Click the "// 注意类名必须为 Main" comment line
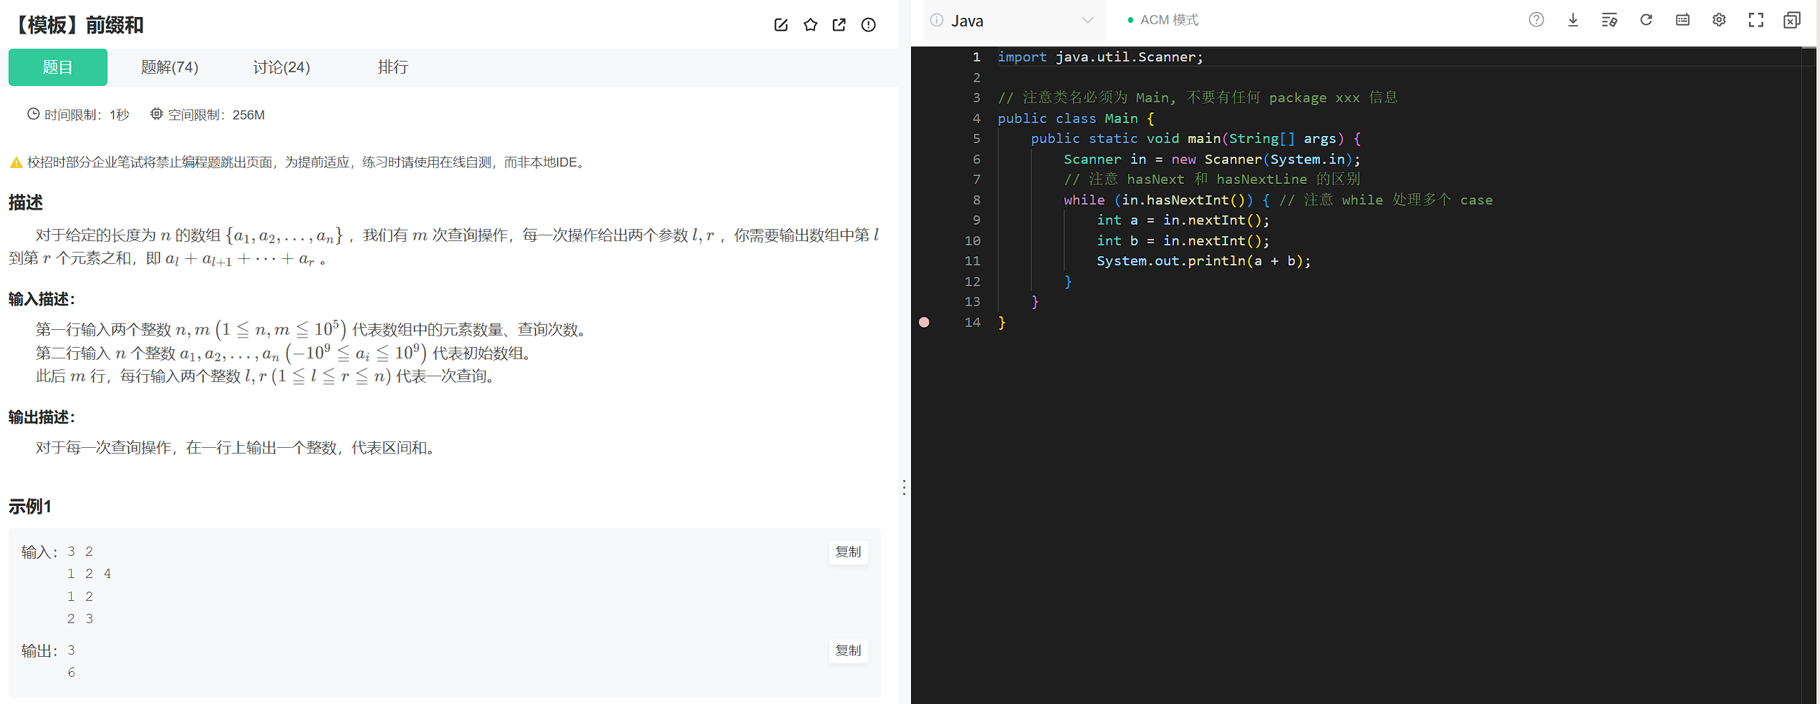 tap(1198, 98)
